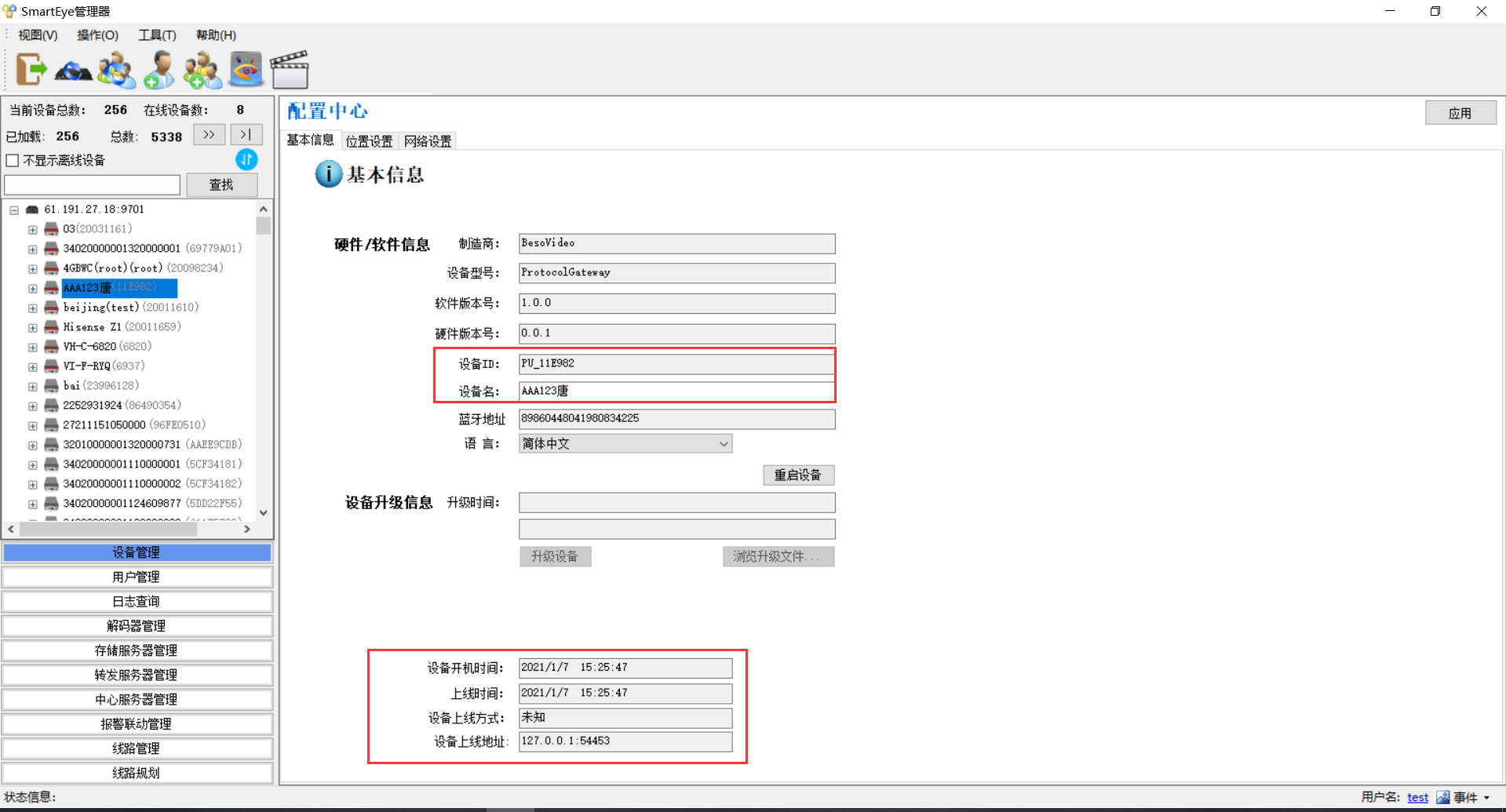This screenshot has height=812, width=1506.
Task: Click the refresh users group icon
Action: coord(116,70)
